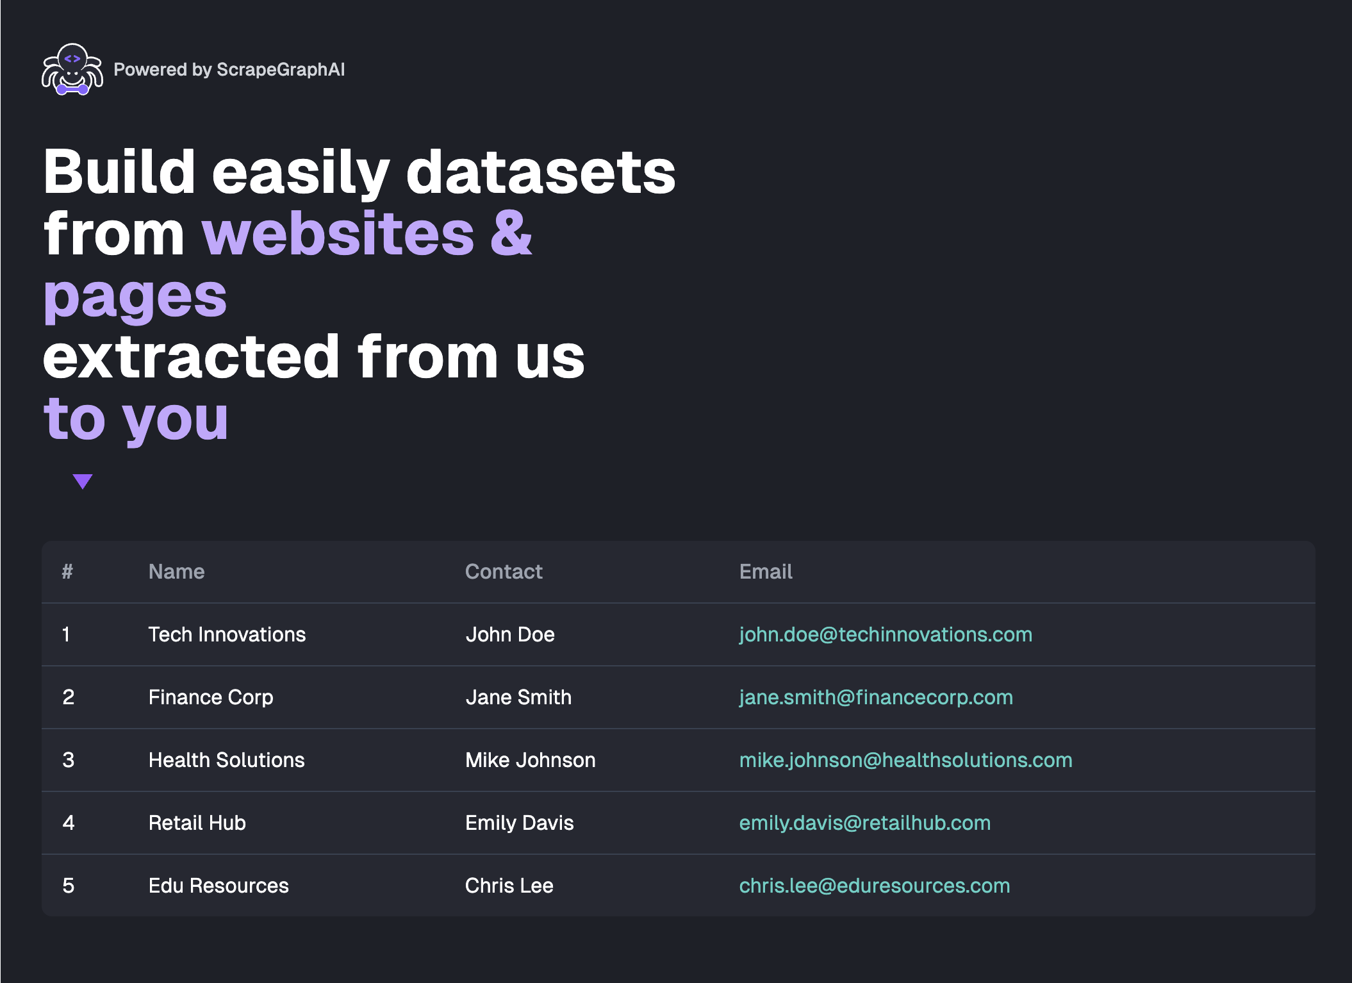Click the contact John Doe

coord(509,634)
